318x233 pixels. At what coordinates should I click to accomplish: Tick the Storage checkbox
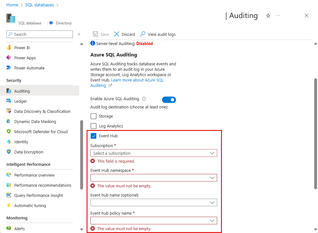click(x=94, y=116)
